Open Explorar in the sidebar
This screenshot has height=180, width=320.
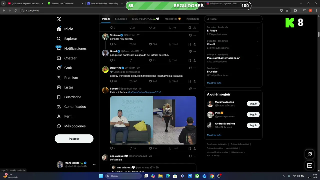(67, 39)
